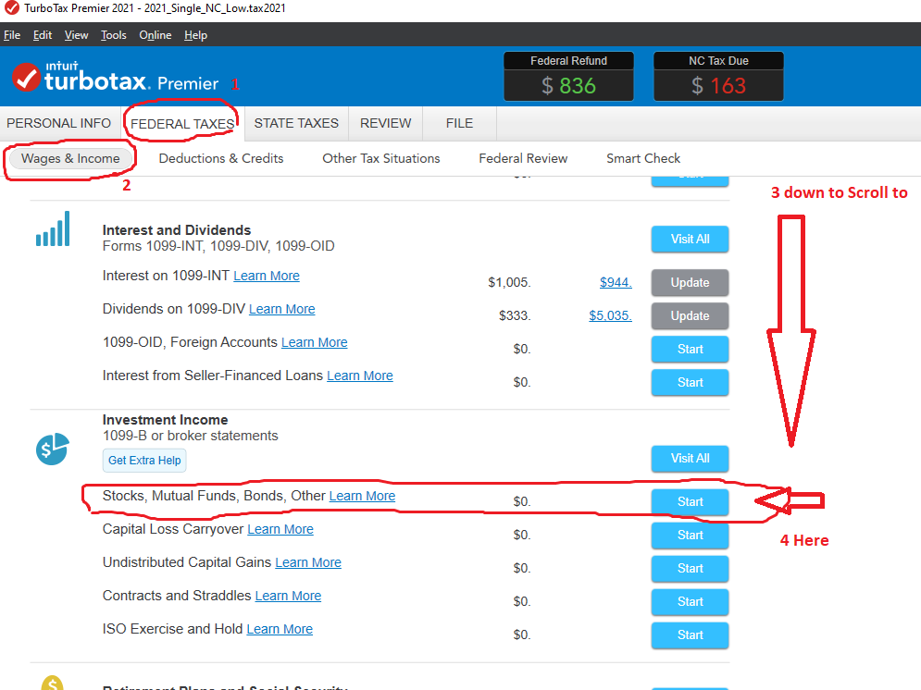Viewport: 921px width, 690px height.
Task: Click the Investment Income heading
Action: tap(165, 420)
